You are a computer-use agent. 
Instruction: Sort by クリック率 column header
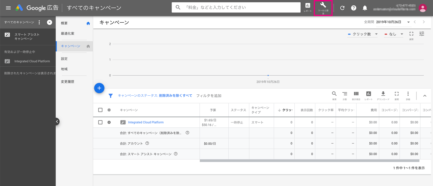click(x=326, y=110)
